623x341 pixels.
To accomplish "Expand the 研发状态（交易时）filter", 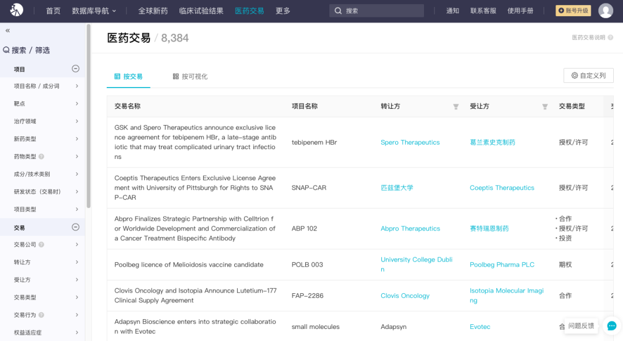I will (77, 192).
